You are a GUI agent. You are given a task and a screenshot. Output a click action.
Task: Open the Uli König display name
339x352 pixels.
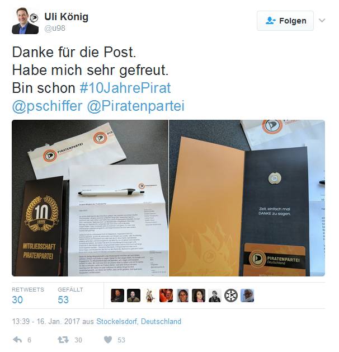(67, 17)
